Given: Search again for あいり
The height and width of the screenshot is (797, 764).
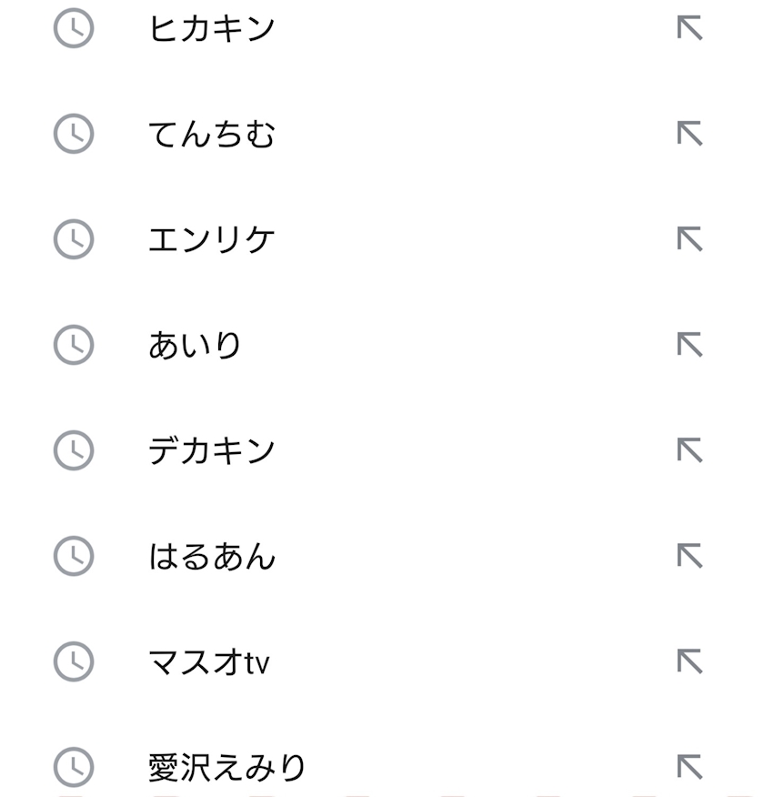Looking at the screenshot, I should tap(196, 346).
